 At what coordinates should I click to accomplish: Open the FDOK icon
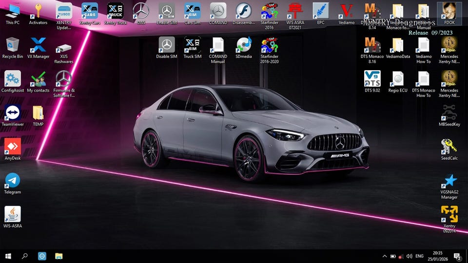(x=449, y=14)
